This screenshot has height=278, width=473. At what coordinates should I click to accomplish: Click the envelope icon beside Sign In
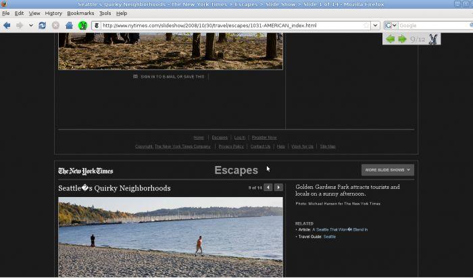point(135,76)
